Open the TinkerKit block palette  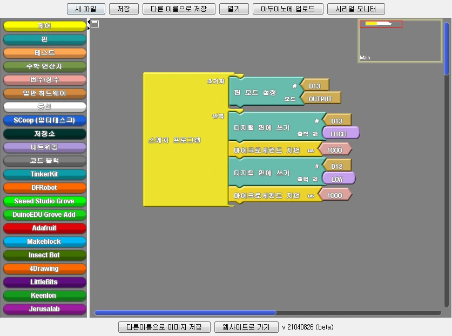pyautogui.click(x=44, y=174)
